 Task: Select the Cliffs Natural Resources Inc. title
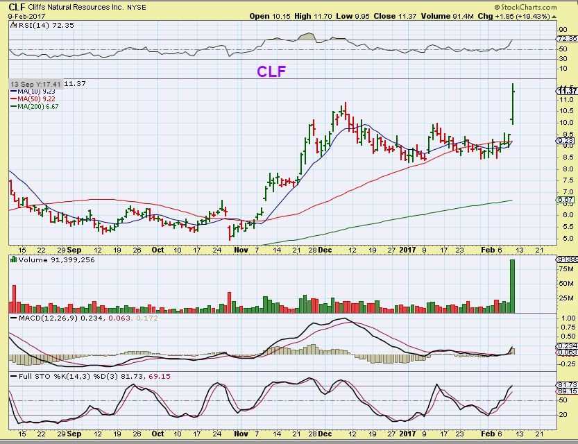76,7
